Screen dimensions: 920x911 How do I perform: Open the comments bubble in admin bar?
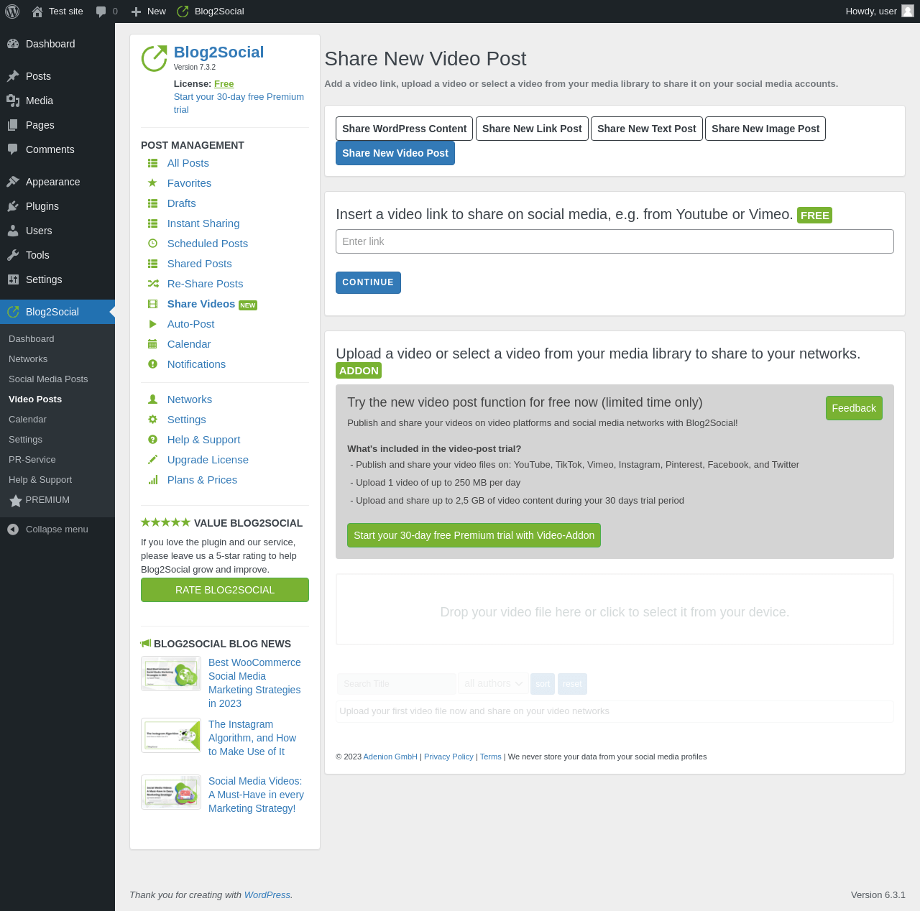(x=101, y=11)
